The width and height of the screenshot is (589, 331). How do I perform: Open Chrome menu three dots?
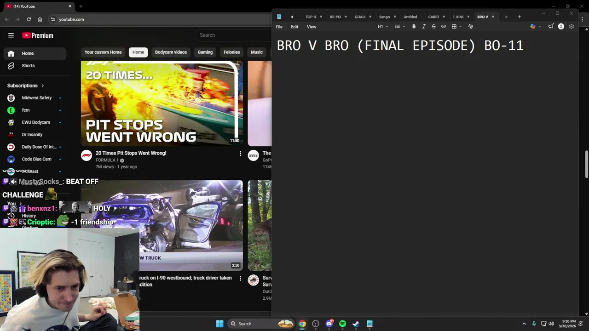(x=583, y=19)
